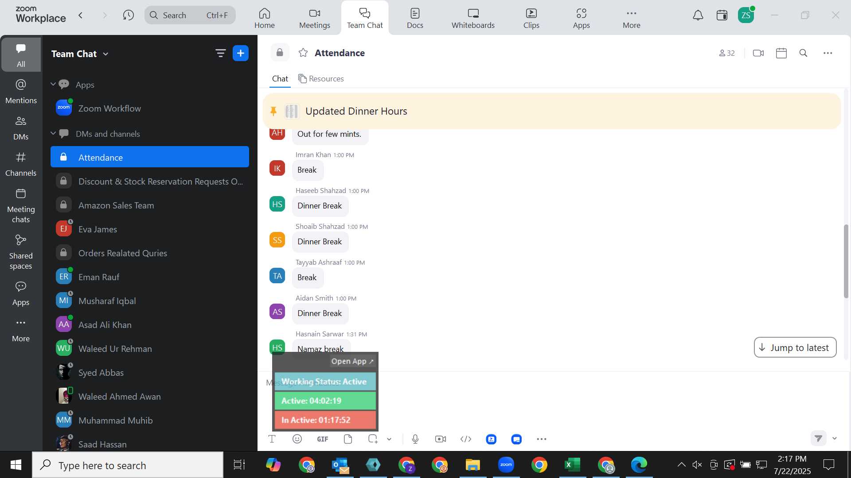Screen dimensions: 851x478
Task: Click the screenshot capture icon
Action: point(373,439)
